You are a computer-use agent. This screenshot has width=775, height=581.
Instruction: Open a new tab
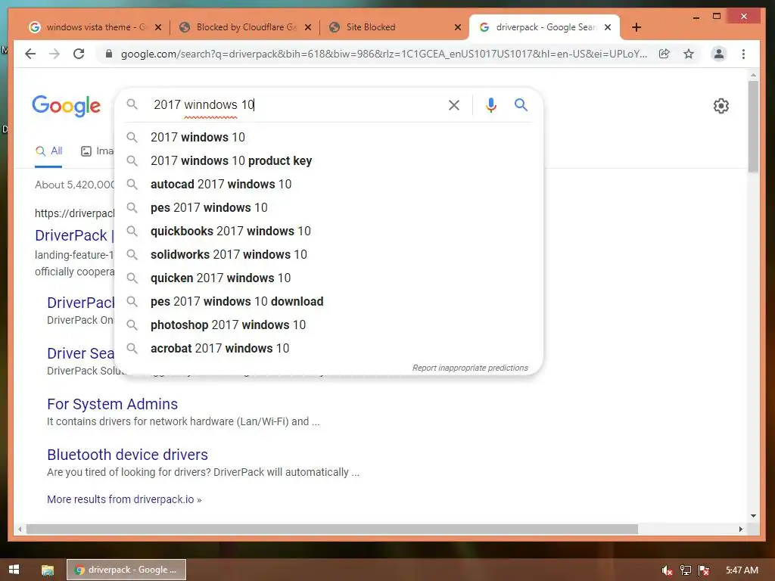(x=636, y=27)
